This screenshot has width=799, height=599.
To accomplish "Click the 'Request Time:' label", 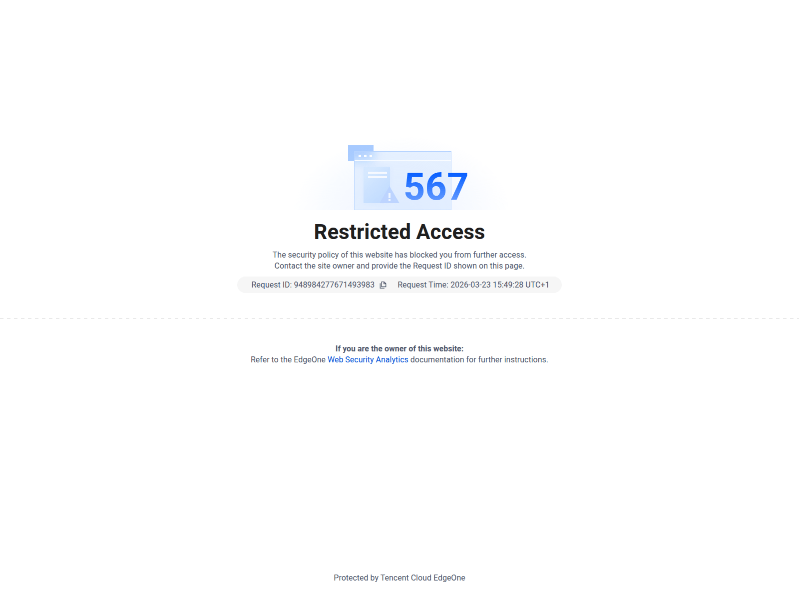I will (x=423, y=285).
